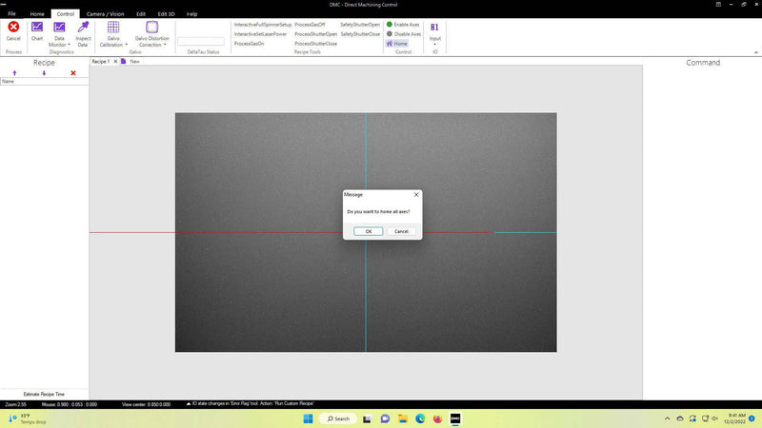
Task: Click the grey Disable Axes indicator
Action: point(390,34)
